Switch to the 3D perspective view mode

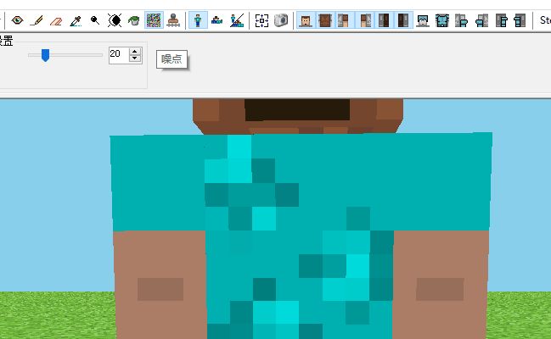(x=198, y=20)
